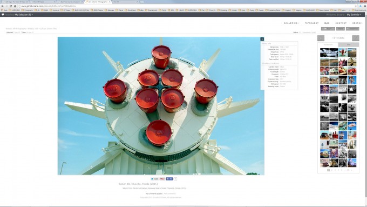This screenshot has height=207, width=367.
Task: Open the Buy dropdown button
Action: pyautogui.click(x=328, y=29)
